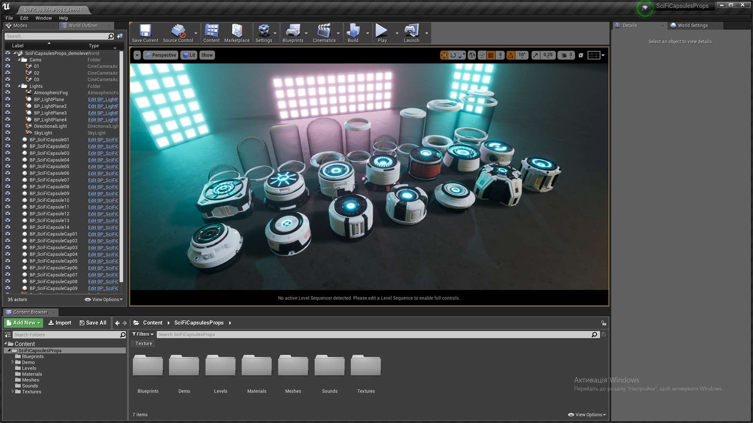Open the Window menu
Screen dimensions: 753x423
[43, 18]
